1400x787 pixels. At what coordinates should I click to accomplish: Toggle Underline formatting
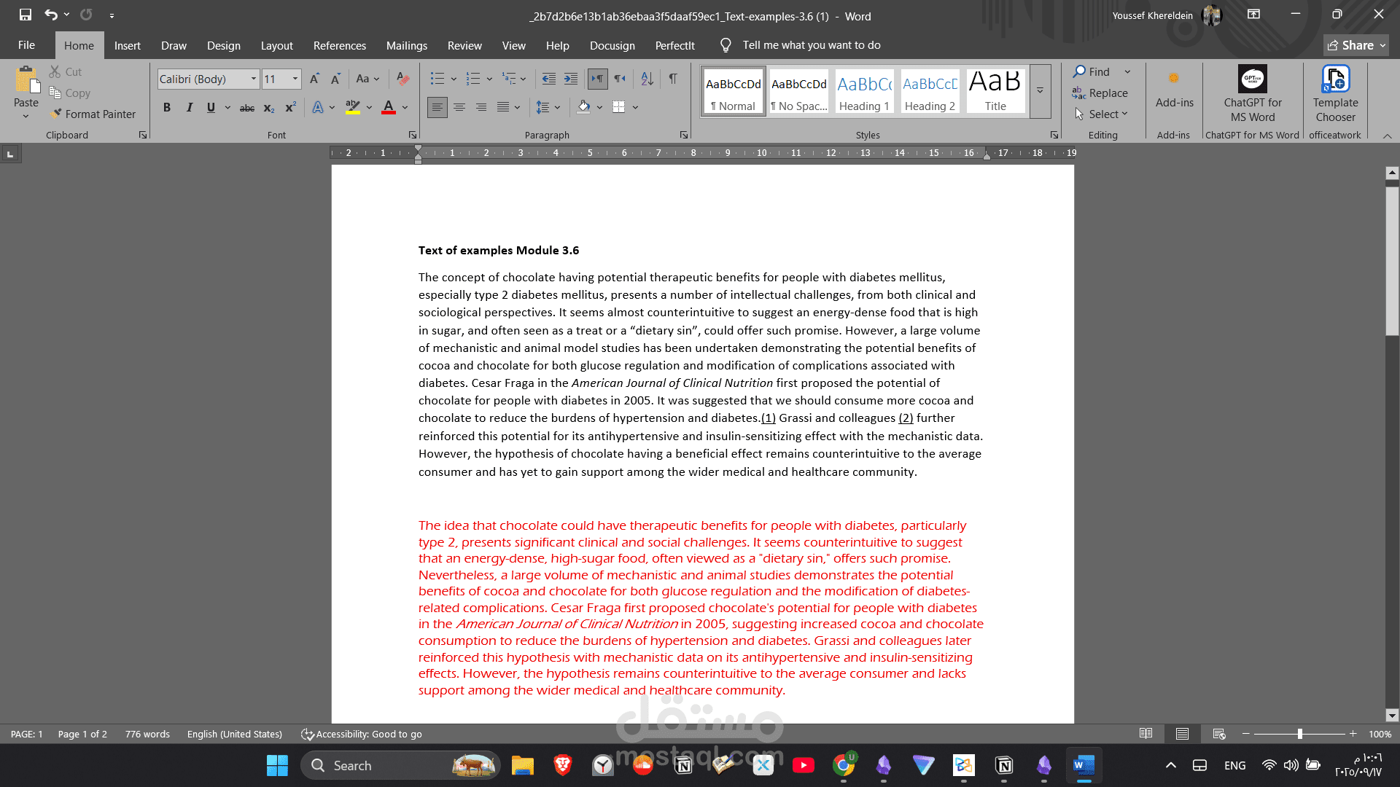pos(211,107)
